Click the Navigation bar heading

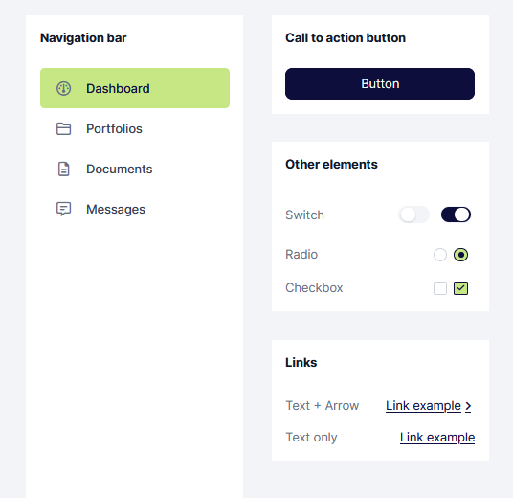pyautogui.click(x=83, y=38)
